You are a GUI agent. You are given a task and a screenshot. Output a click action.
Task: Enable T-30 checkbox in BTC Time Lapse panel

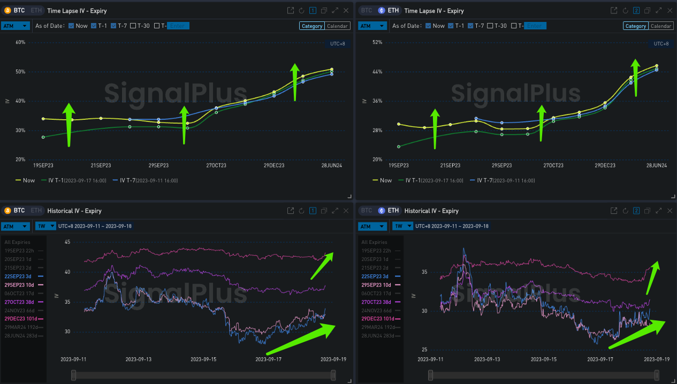[133, 26]
